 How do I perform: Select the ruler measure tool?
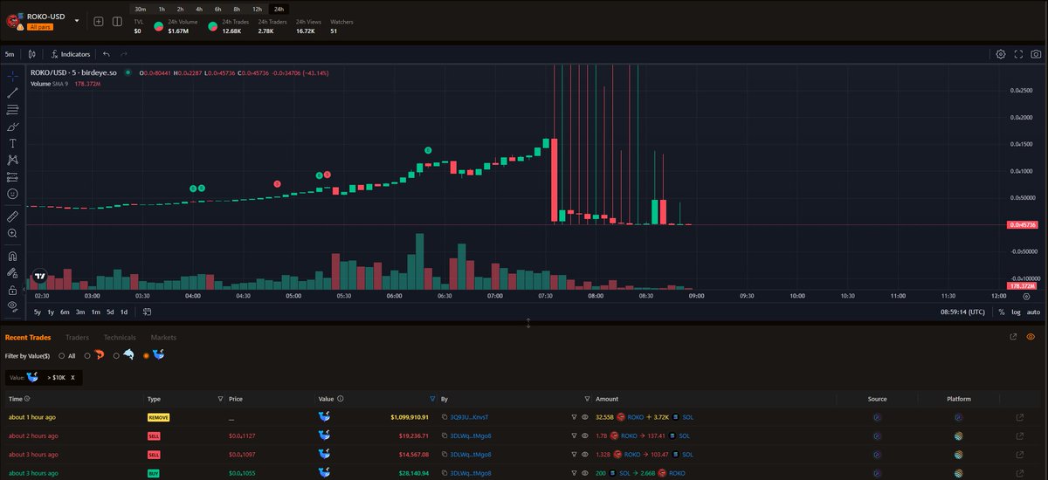point(12,215)
